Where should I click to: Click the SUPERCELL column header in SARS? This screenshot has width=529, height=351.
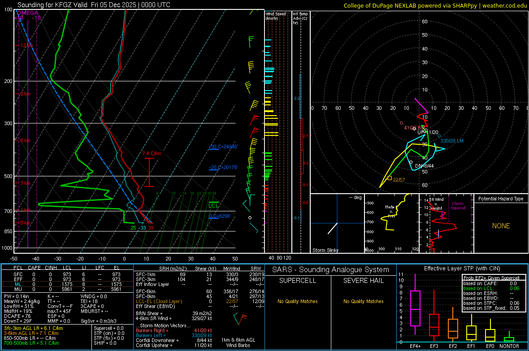[x=298, y=281]
